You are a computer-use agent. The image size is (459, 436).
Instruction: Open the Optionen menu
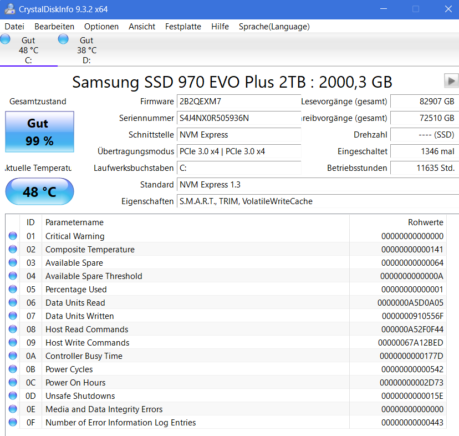(x=101, y=27)
